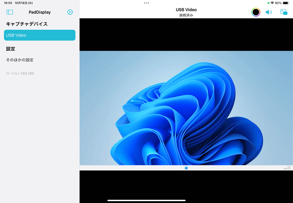Viewport: 293px width, 203px height.
Task: Click the 接続済み connection status
Action: point(186,15)
